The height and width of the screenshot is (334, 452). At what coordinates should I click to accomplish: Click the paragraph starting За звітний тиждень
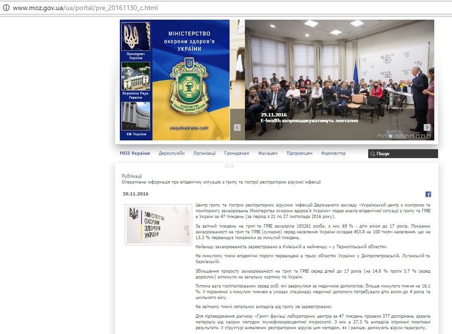coord(313,232)
